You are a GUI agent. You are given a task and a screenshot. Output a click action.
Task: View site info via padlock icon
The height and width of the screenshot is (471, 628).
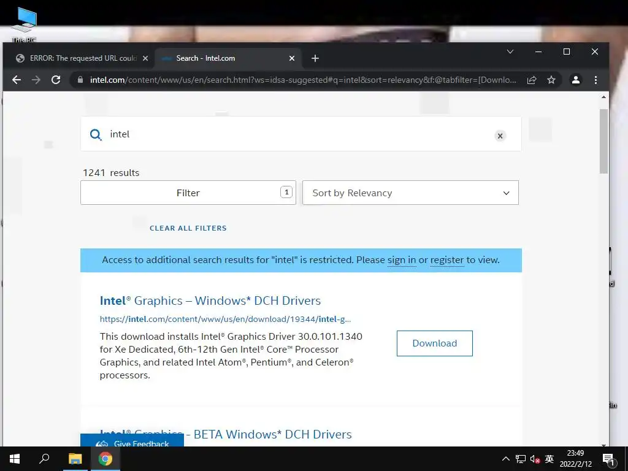[80, 80]
